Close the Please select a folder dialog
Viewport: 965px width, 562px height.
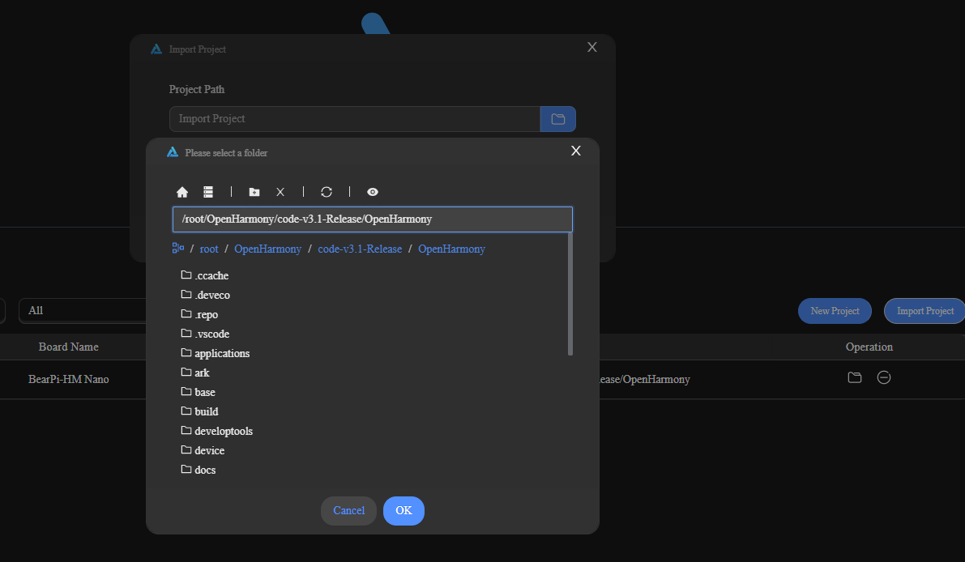pos(576,151)
